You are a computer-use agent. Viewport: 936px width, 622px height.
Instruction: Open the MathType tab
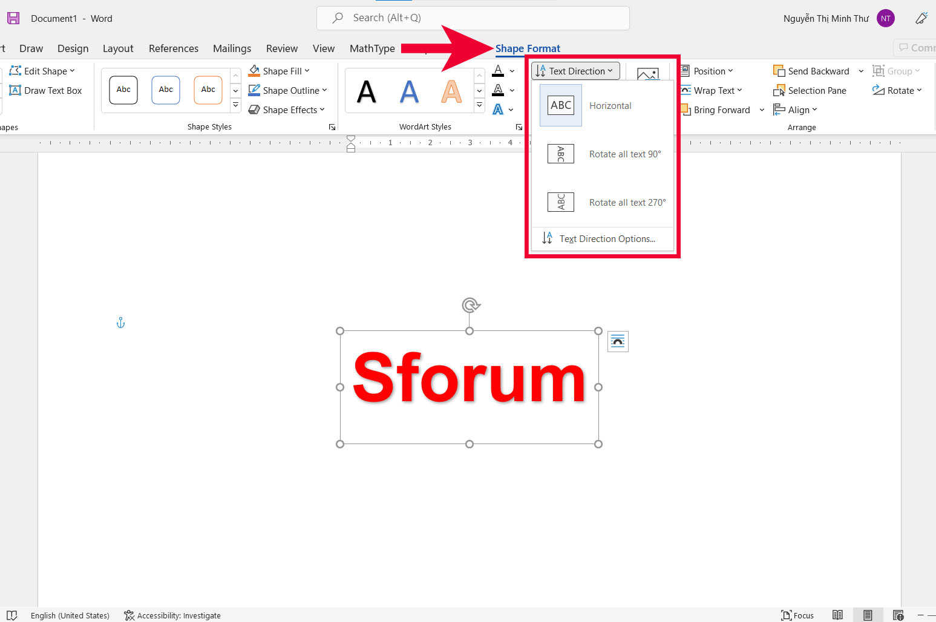372,48
